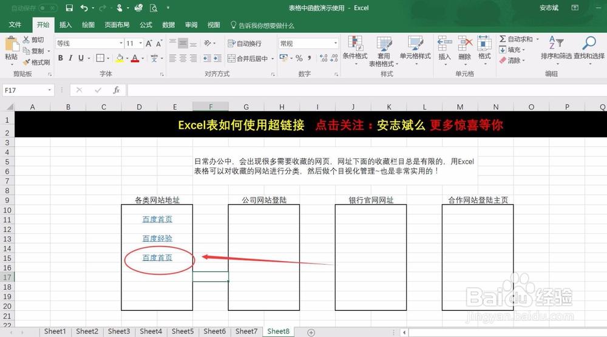Decrease decimal places

coord(334,58)
